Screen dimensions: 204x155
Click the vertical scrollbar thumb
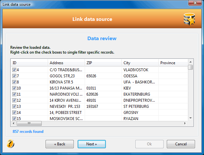click(x=191, y=67)
